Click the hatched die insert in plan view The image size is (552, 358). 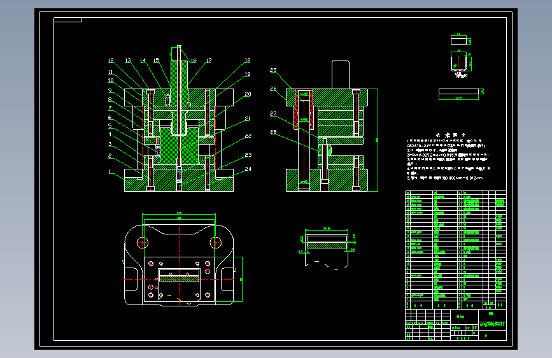(179, 279)
